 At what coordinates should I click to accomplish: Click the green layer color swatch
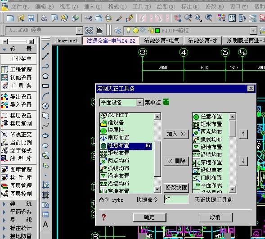157,31
